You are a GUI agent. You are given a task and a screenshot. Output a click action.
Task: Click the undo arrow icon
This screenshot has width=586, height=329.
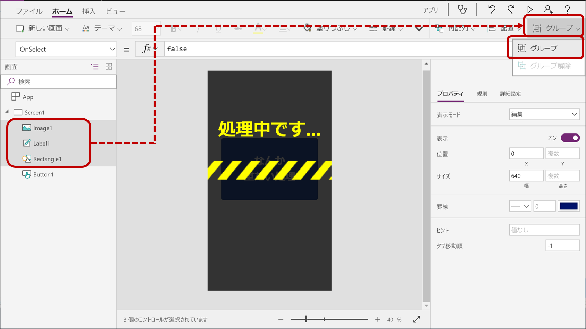click(x=491, y=9)
